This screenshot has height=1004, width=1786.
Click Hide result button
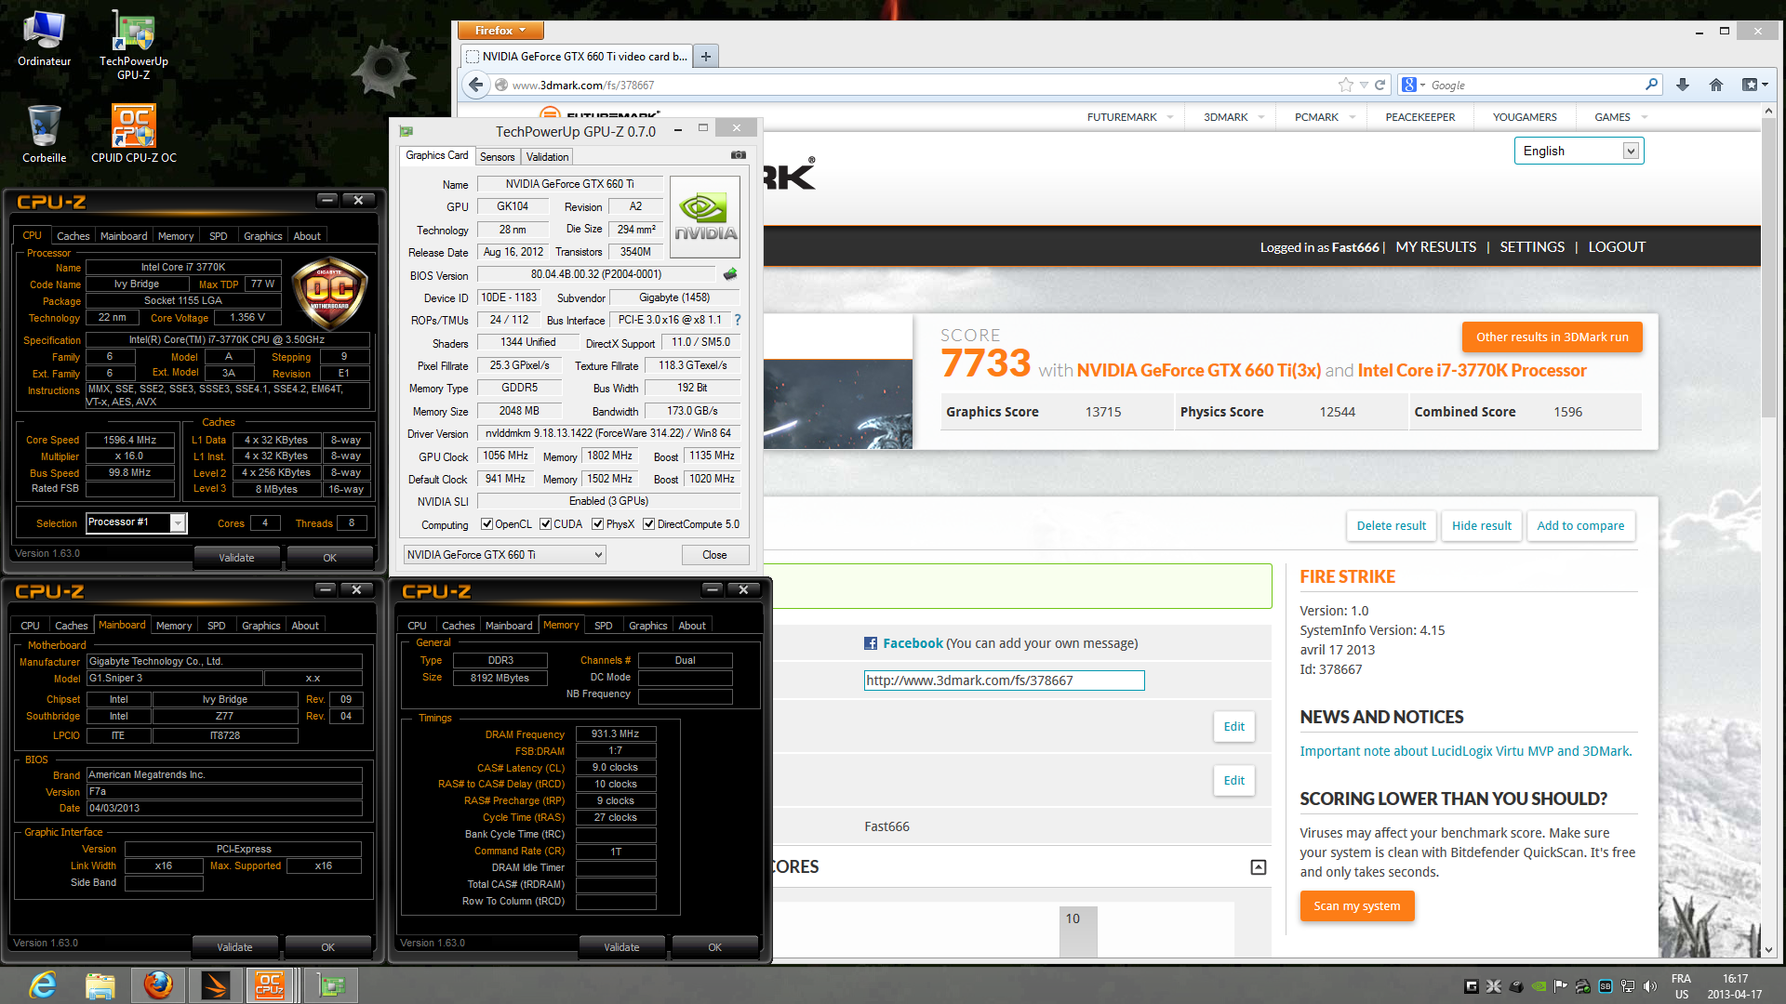pos(1481,525)
